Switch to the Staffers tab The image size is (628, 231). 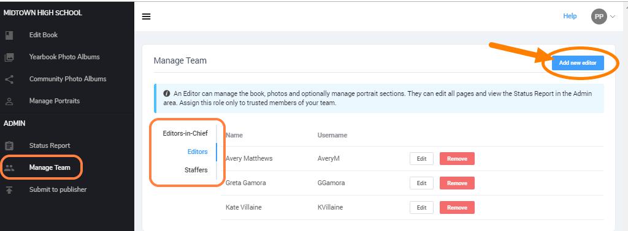tap(196, 170)
